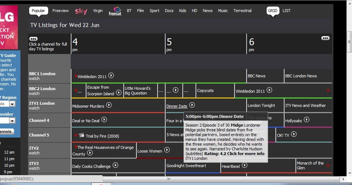Open the Dinner Date programme link
Screen dimensions: 352x185
click(177, 106)
